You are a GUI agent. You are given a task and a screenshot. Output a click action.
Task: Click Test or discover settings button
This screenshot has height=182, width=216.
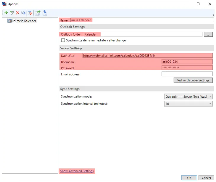[x=193, y=80]
